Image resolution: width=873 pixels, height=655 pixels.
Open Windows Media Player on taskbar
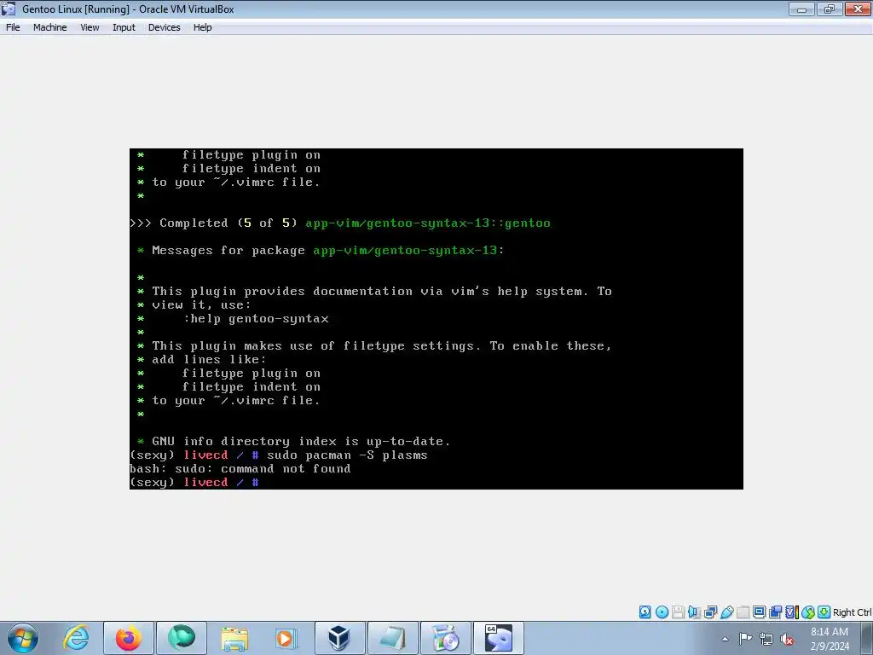click(286, 638)
